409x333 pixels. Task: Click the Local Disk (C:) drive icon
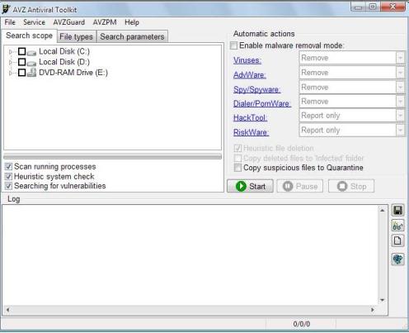(31, 52)
